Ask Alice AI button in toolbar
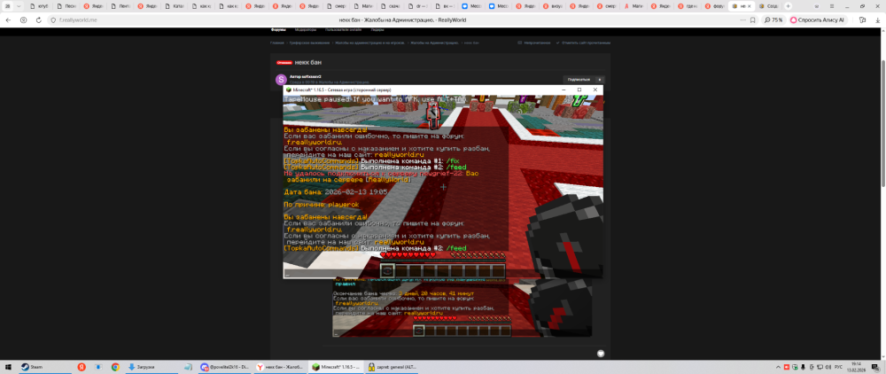 click(817, 19)
